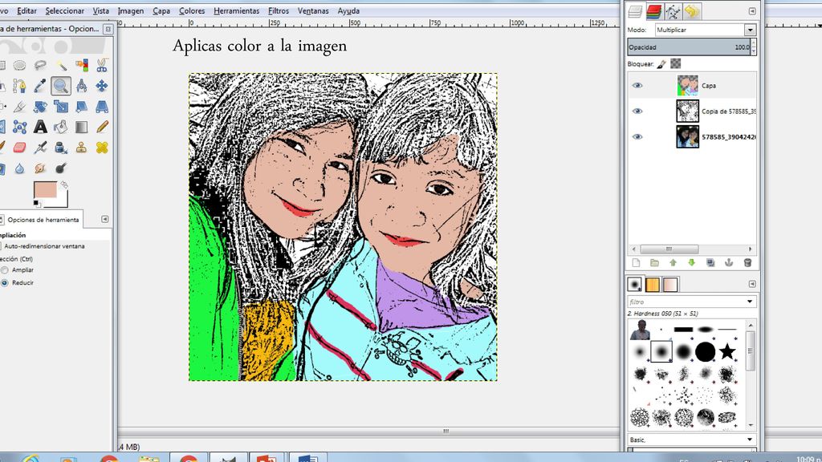The height and width of the screenshot is (462, 822).
Task: Anchor the floating layer
Action: tap(729, 263)
